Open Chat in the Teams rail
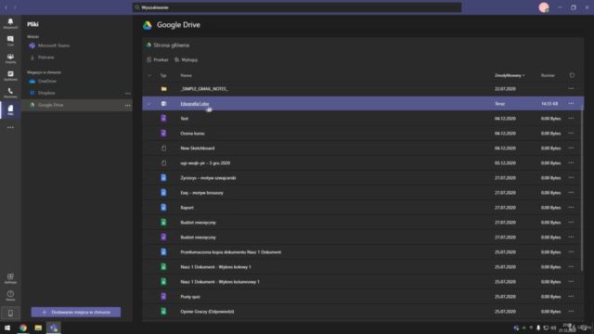This screenshot has width=594, height=334. tap(10, 41)
